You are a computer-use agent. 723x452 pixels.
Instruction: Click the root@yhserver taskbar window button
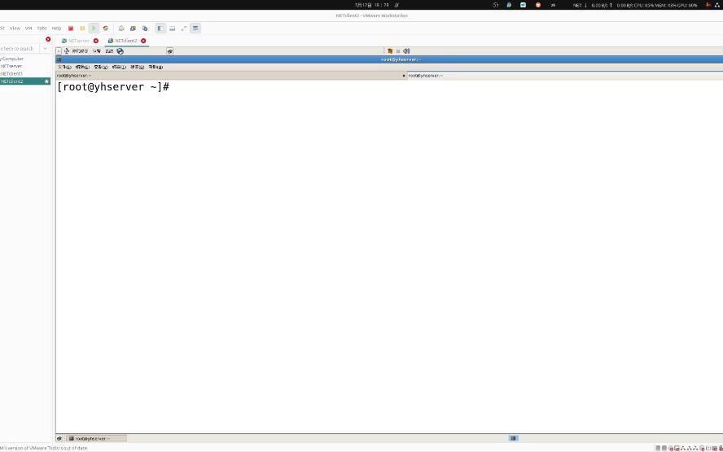[96, 438]
